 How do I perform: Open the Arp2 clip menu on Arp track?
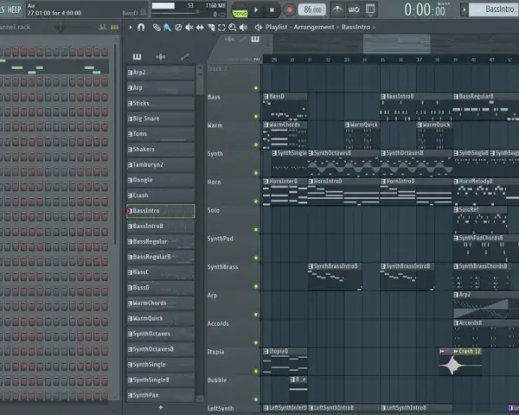(x=456, y=295)
